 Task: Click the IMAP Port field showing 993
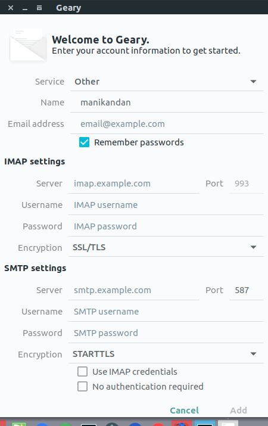(x=247, y=184)
